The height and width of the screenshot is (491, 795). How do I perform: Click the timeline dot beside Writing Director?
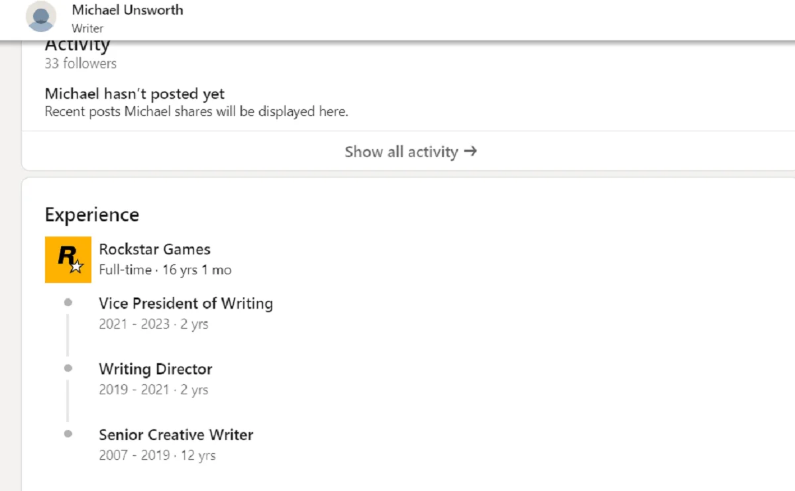pos(68,368)
